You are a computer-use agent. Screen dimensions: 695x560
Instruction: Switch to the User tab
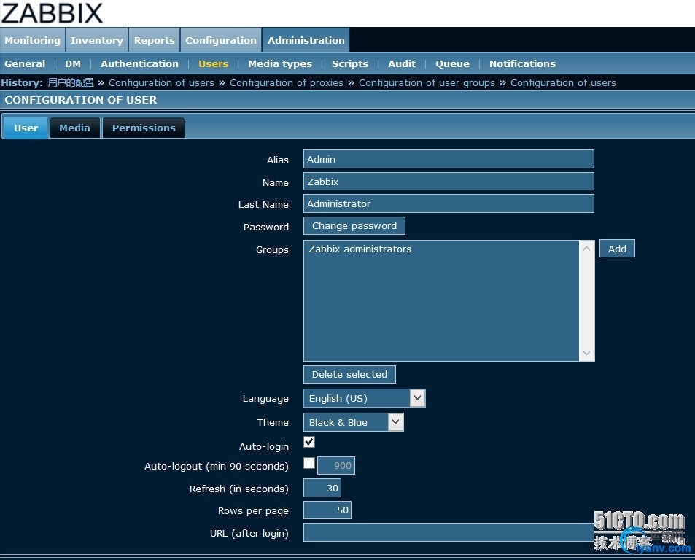pyautogui.click(x=26, y=128)
